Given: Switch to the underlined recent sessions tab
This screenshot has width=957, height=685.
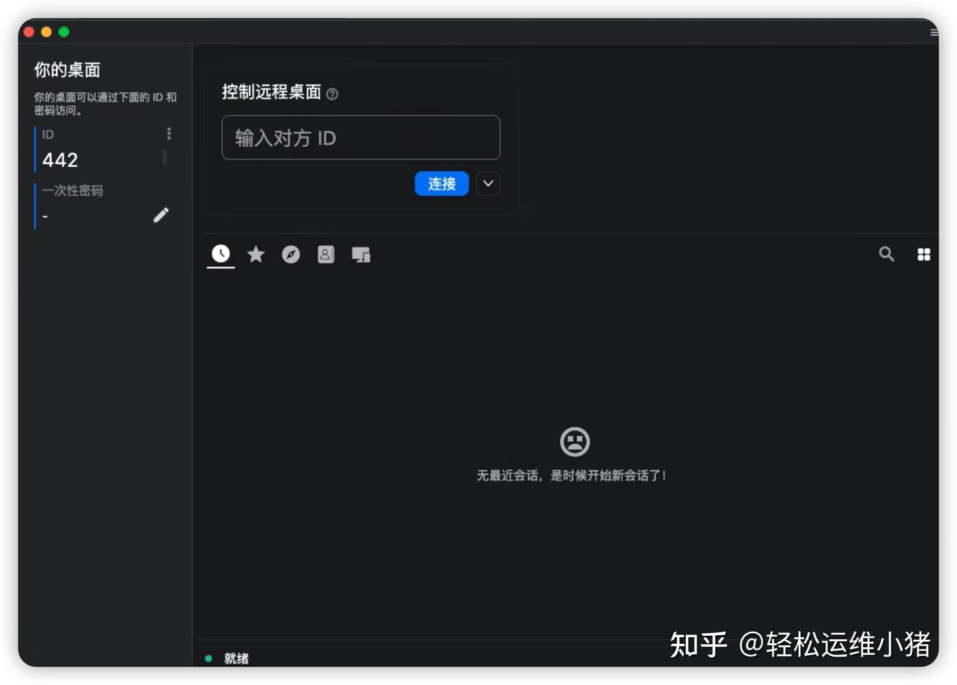Looking at the screenshot, I should [221, 254].
